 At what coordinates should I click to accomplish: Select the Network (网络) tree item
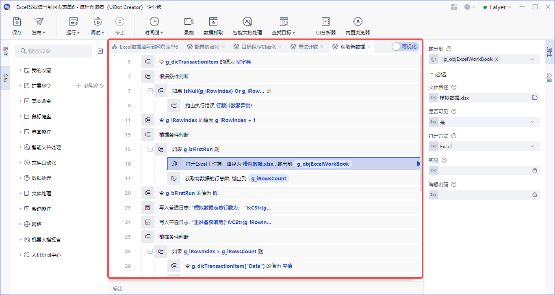coord(37,224)
